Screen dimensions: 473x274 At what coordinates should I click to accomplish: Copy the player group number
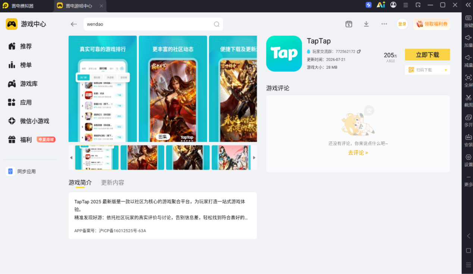click(x=359, y=52)
